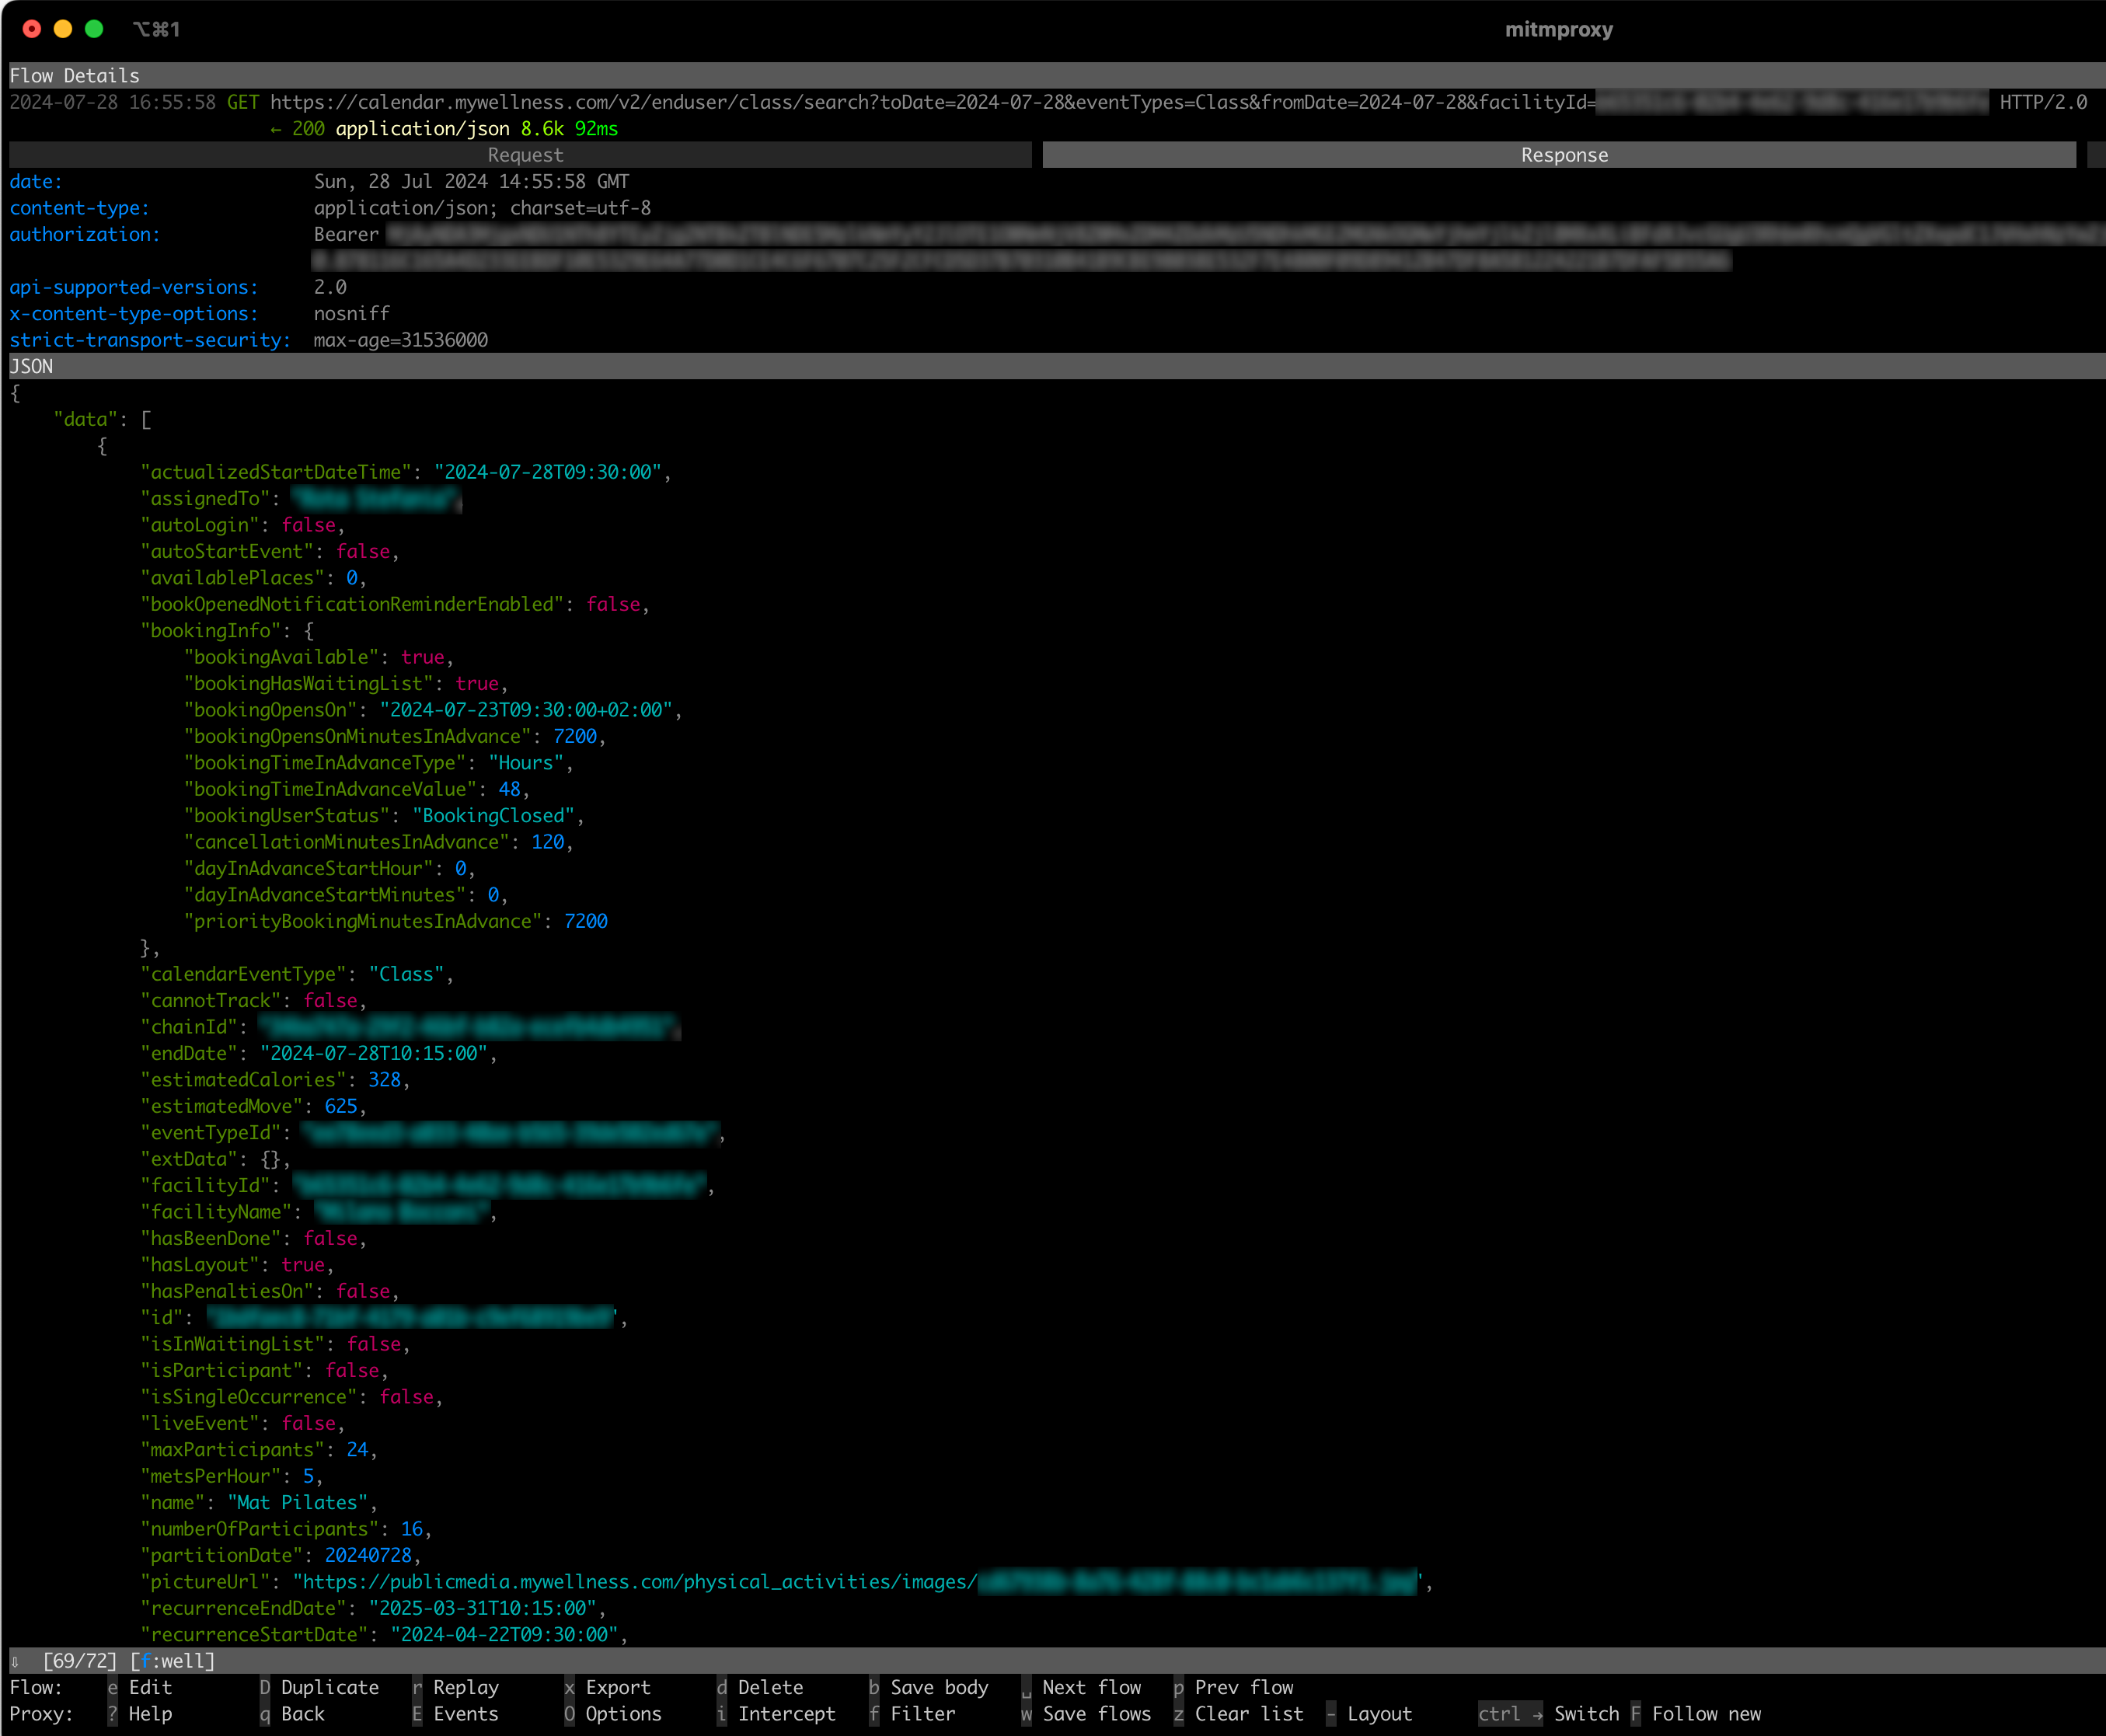Click the Delete flow command
The height and width of the screenshot is (1736, 2106).
coord(760,1687)
